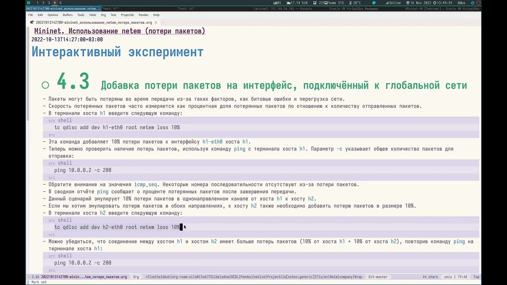Viewport: 507px width, 285px height.
Task: Open the Buffers menu
Action: [x=68, y=15]
